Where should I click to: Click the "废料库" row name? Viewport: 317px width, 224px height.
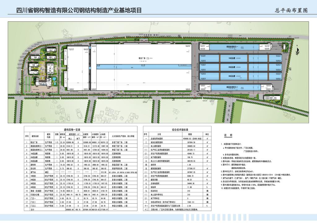click(x=33, y=165)
